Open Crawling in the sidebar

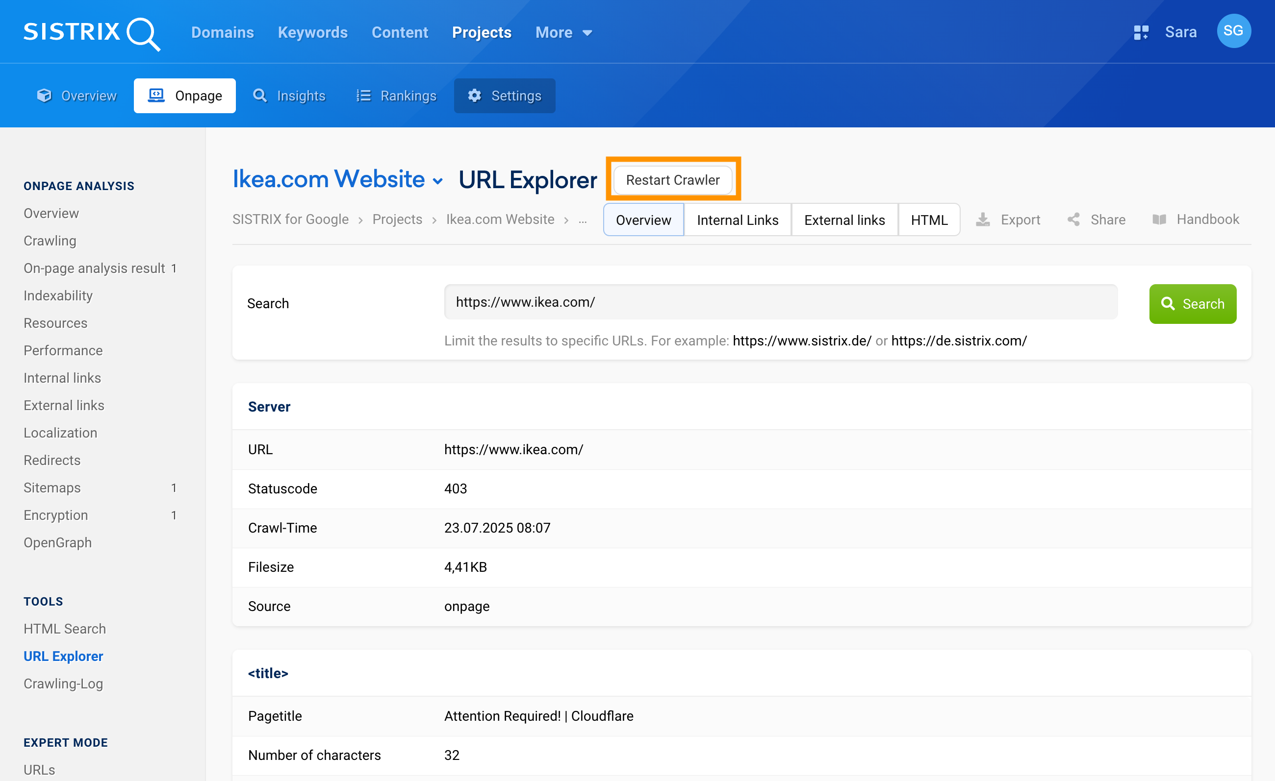click(x=50, y=241)
